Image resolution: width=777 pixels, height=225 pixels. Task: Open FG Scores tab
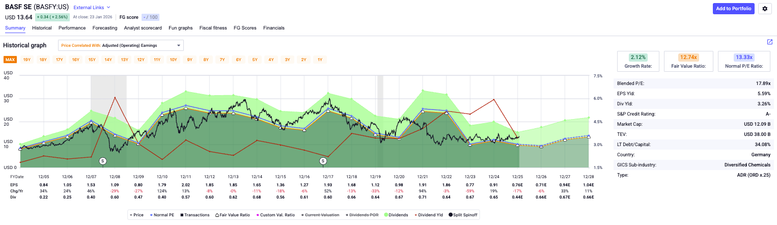click(245, 28)
